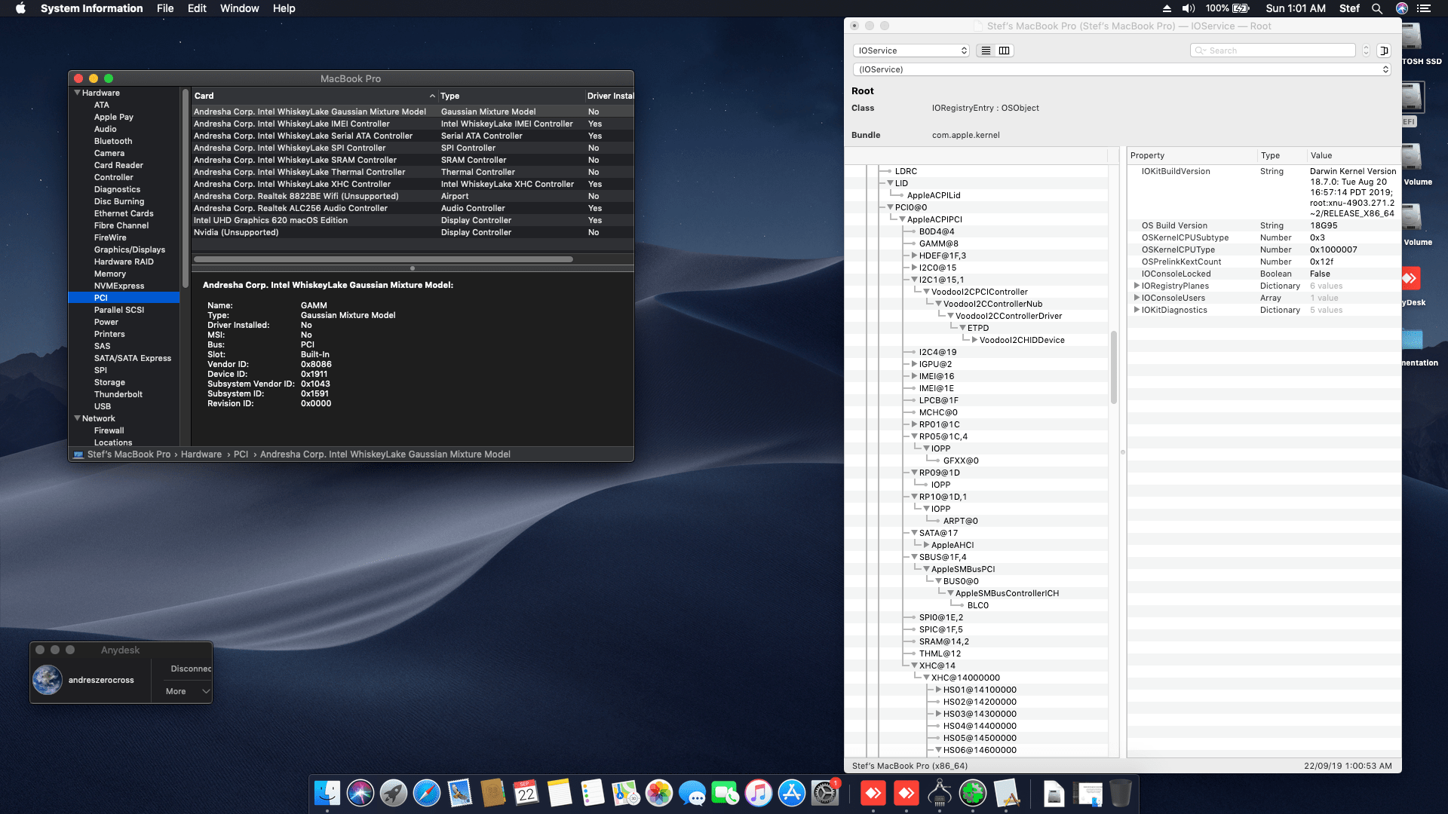The image size is (1448, 814).
Task: Open System Preferences gear in Dock
Action: pos(825,793)
